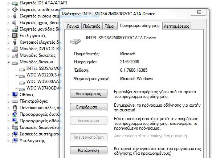Select INTEL SSDSA2M0 in device tree
The image size is (212, 158).
coord(43,68)
